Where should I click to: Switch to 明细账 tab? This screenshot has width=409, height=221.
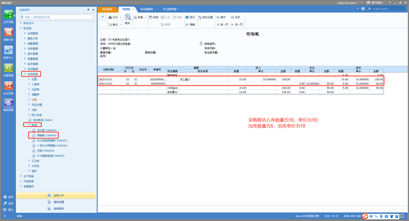tap(126, 9)
